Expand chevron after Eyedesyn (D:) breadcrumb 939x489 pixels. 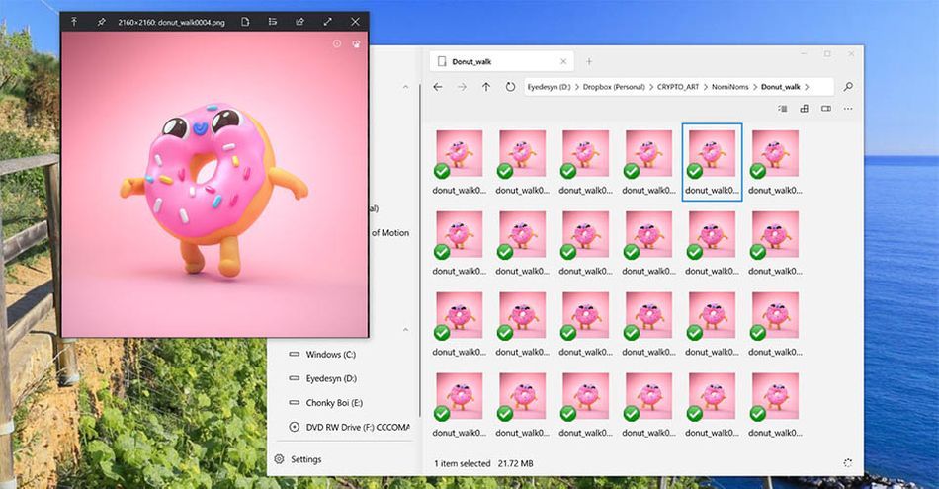click(x=576, y=87)
